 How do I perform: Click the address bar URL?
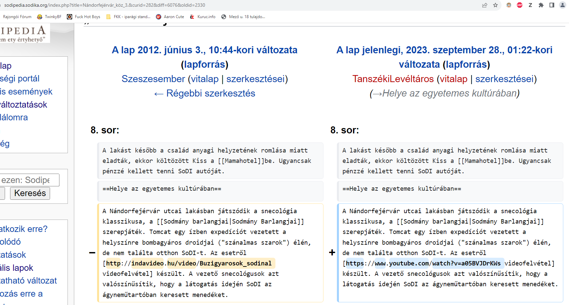pos(104,5)
